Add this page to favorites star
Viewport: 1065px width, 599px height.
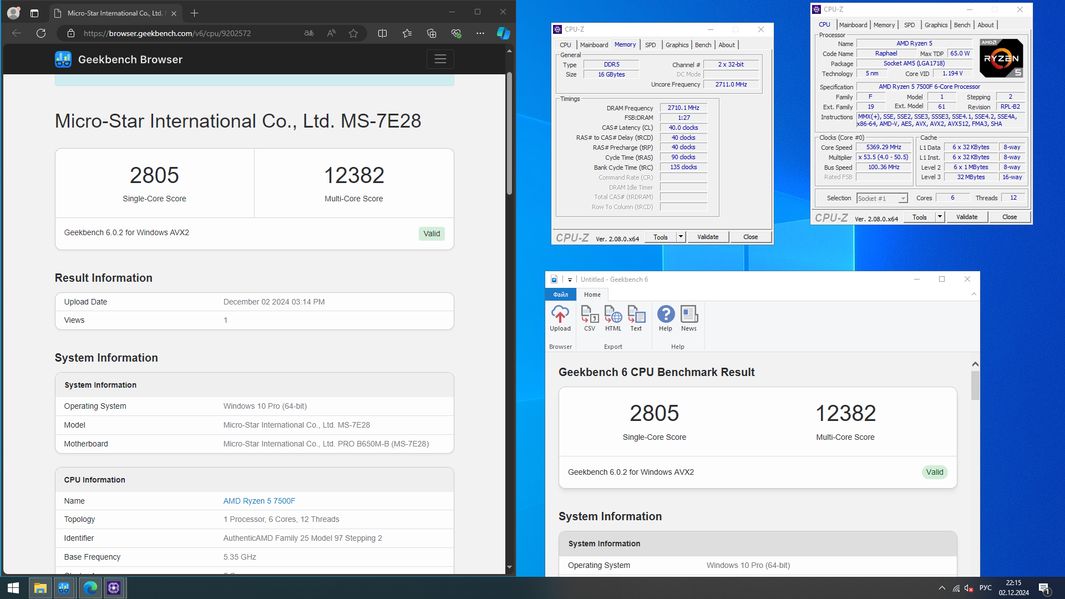coord(353,33)
